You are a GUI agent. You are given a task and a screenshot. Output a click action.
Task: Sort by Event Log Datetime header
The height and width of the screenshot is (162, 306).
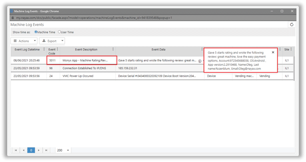pyautogui.click(x=27, y=50)
